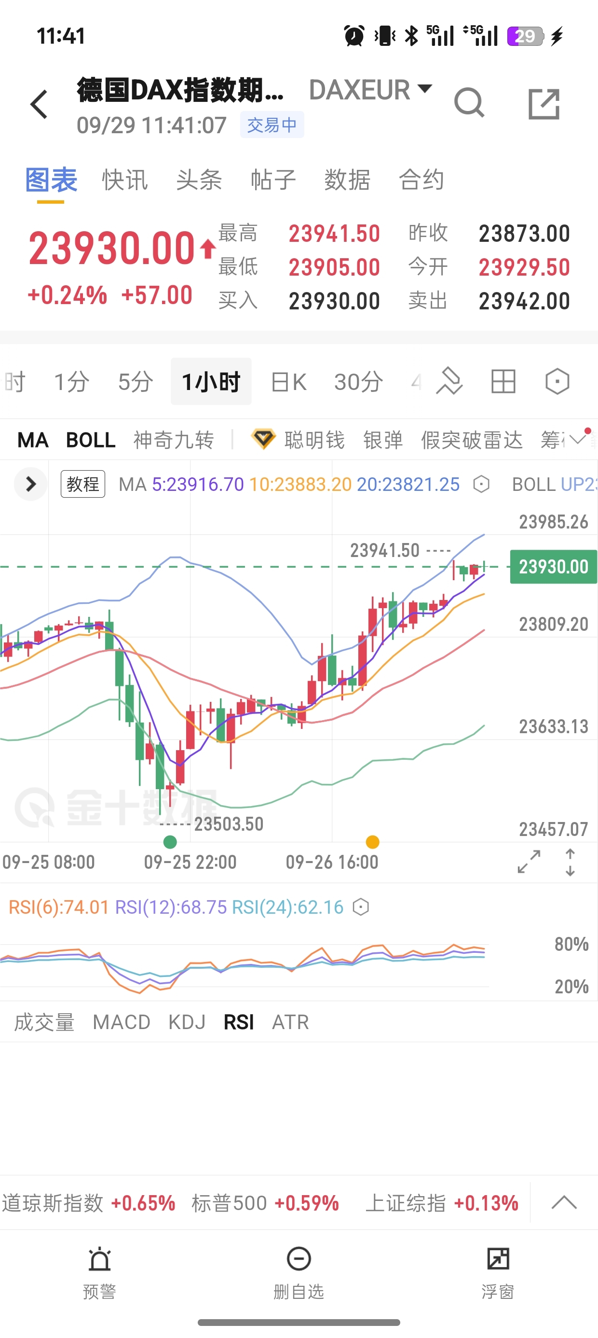Toggle the MA indicator
The width and height of the screenshot is (598, 1338).
tap(33, 440)
